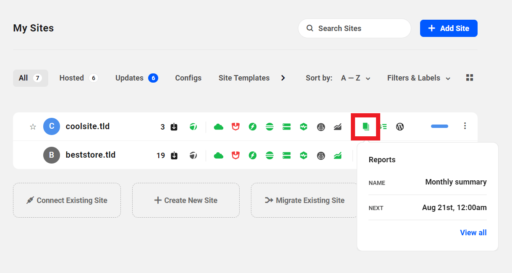Click the WordPress admin icon for coolsite.tld
The width and height of the screenshot is (512, 273).
400,126
